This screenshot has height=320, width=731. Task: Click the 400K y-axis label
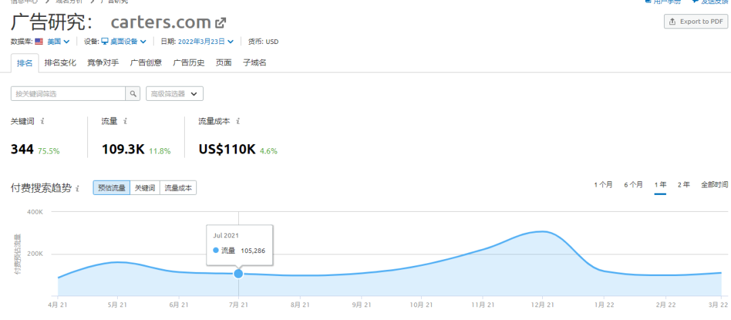[35, 212]
